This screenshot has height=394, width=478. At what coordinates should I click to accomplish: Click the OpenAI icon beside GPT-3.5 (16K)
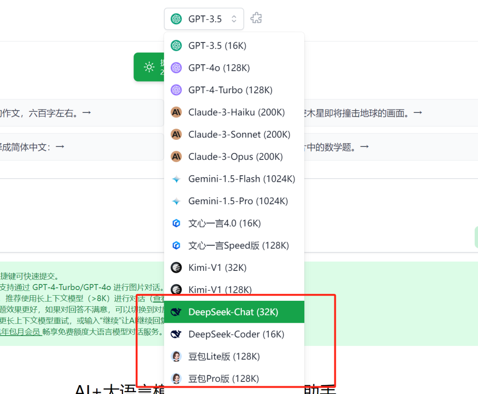pos(176,46)
